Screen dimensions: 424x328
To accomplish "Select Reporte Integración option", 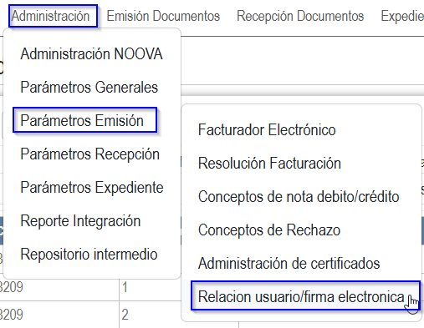I will pyautogui.click(x=80, y=221).
